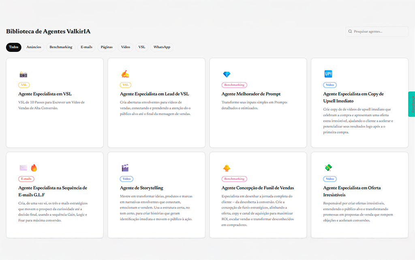Image resolution: width=415 pixels, height=260 pixels.
Task: Click the E-mails tag on G.L.F card
Action: coord(26,179)
